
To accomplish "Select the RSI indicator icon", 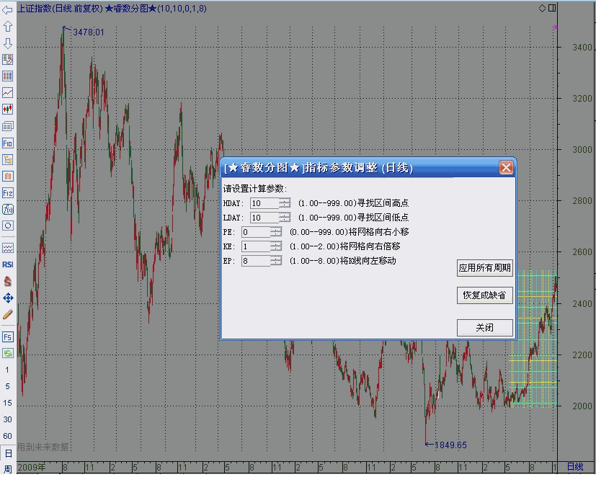I will point(8,264).
